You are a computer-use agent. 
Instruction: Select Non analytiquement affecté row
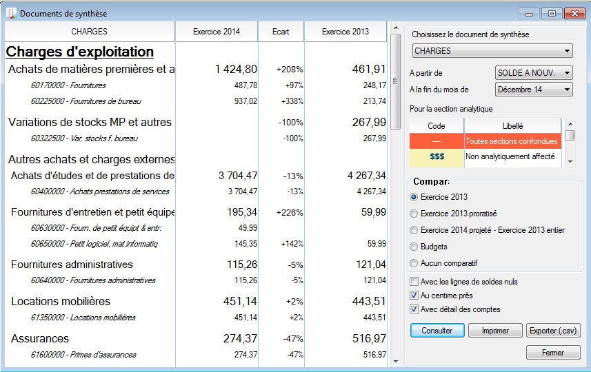[x=485, y=156]
